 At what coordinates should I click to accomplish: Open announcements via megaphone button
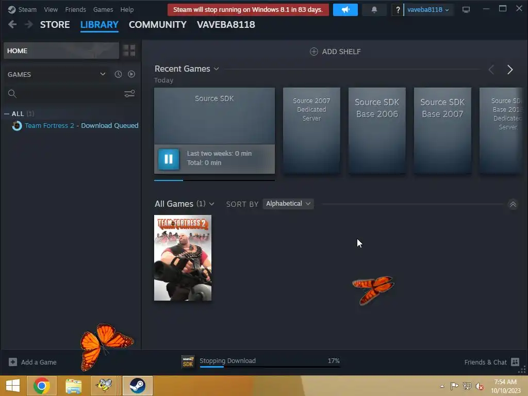click(x=345, y=9)
